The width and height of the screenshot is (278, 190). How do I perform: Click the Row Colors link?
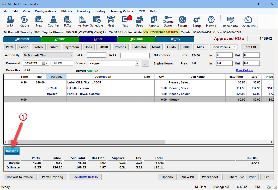click(x=244, y=70)
